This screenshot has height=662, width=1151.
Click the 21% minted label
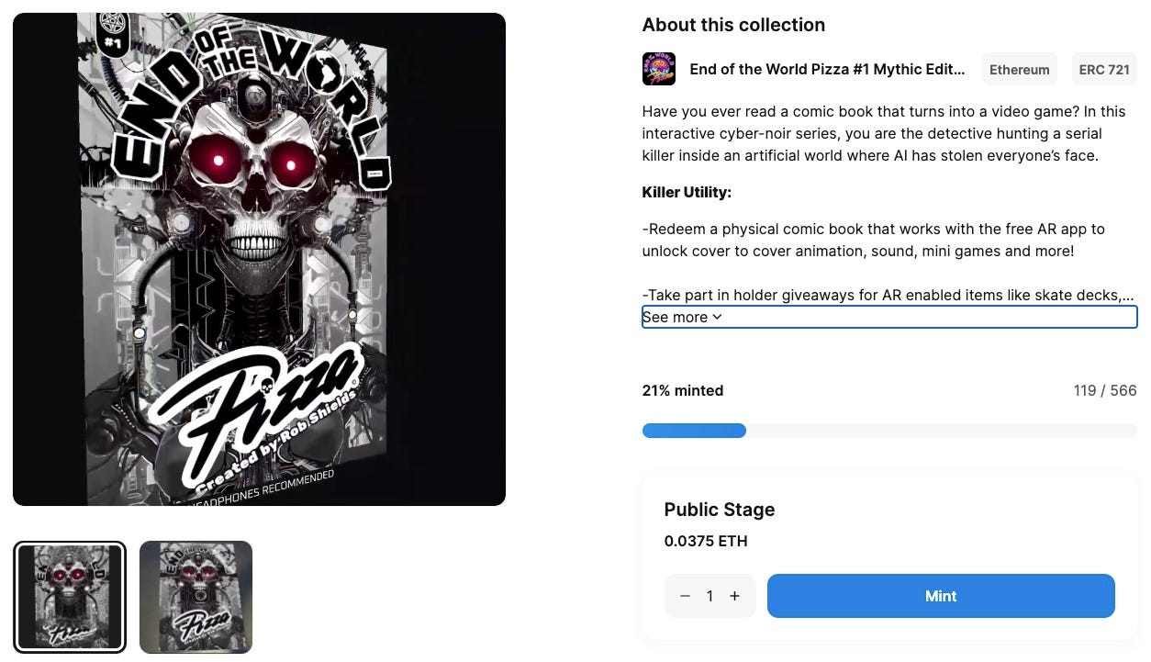coord(683,390)
